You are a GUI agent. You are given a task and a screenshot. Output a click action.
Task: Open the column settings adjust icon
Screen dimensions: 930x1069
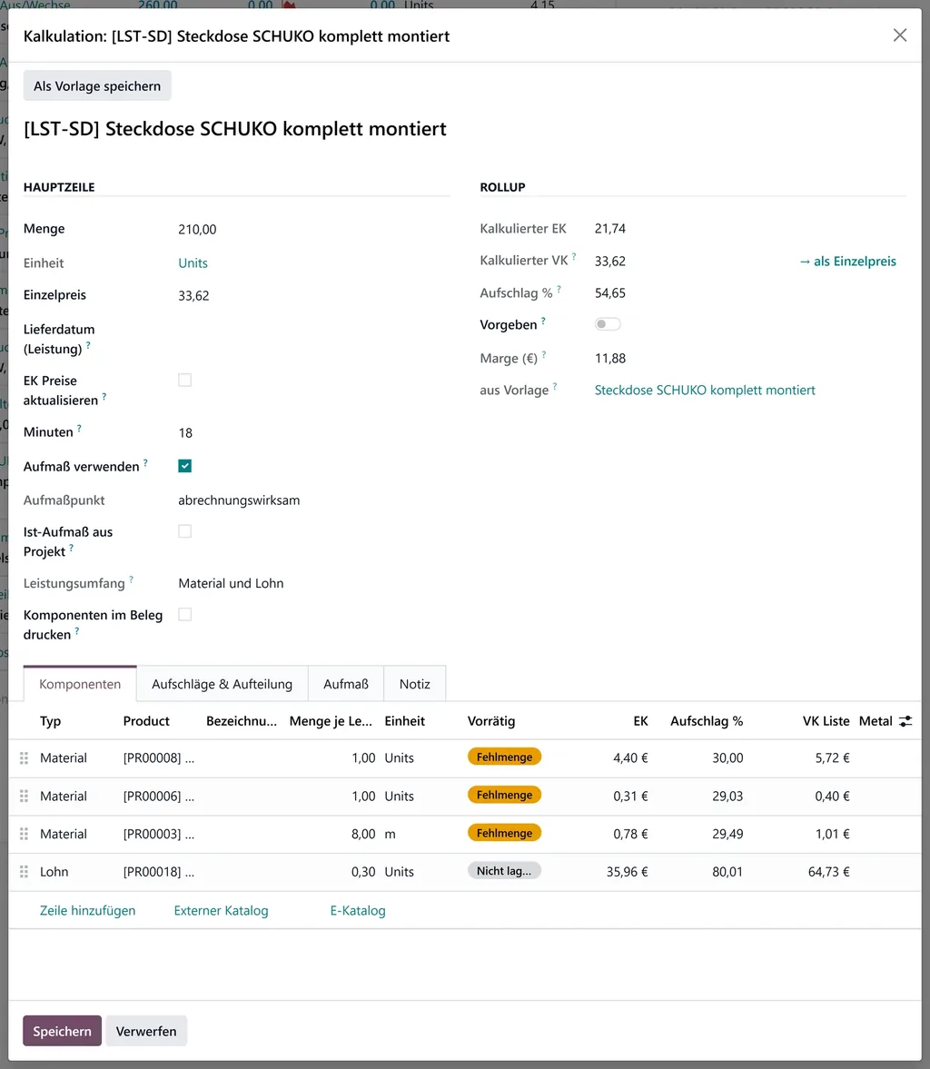(x=905, y=721)
